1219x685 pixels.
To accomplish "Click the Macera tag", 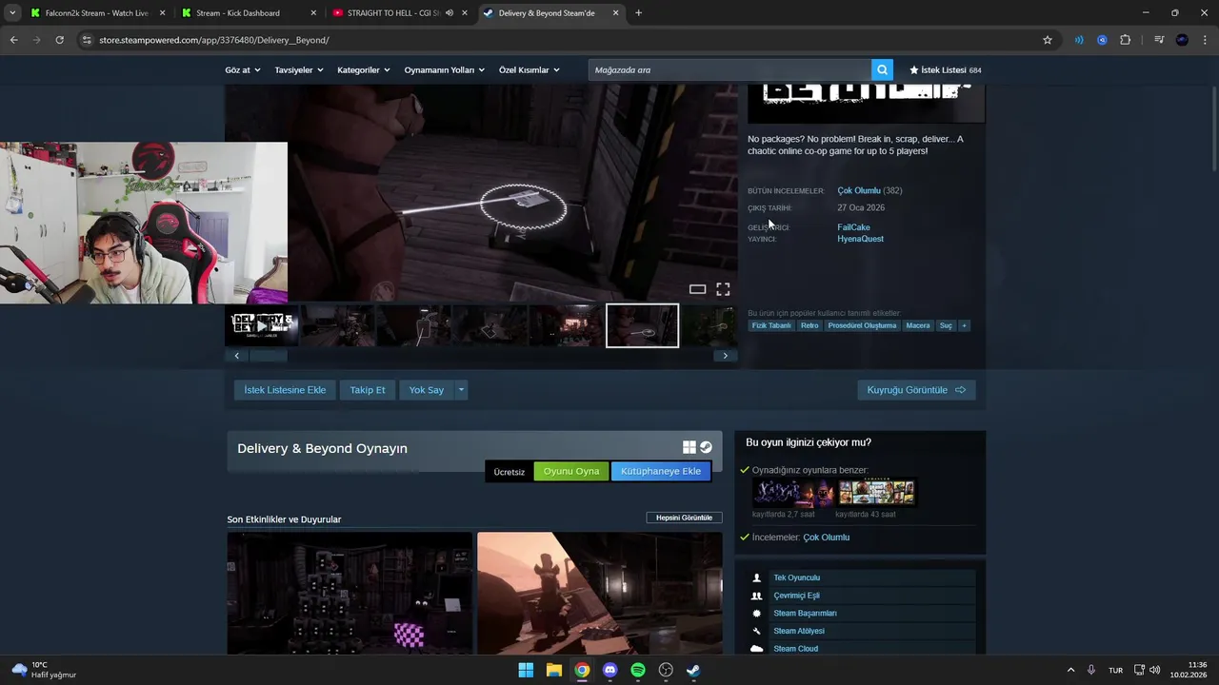I will click(918, 325).
